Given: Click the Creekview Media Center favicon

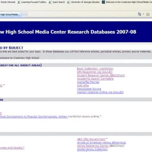Looking at the screenshot, I should click(x=103, y=2).
